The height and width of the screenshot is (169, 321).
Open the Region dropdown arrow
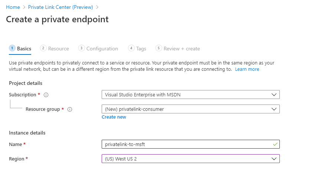pyautogui.click(x=274, y=159)
